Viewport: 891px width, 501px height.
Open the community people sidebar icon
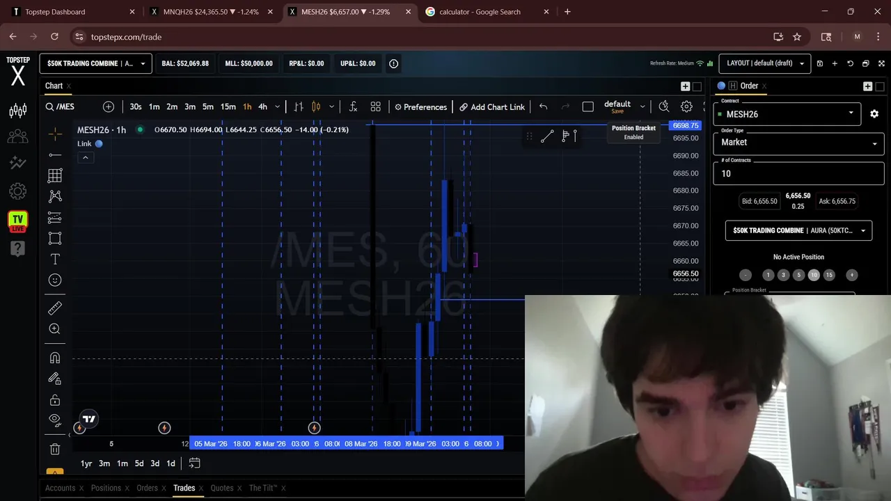tap(18, 136)
